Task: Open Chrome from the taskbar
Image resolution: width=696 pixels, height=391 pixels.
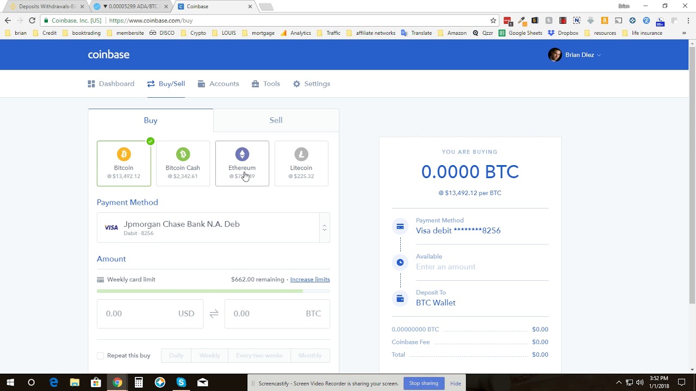Action: 117,383
